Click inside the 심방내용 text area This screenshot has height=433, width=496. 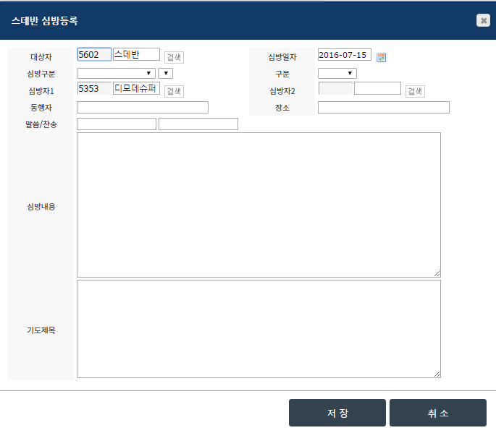[258, 205]
